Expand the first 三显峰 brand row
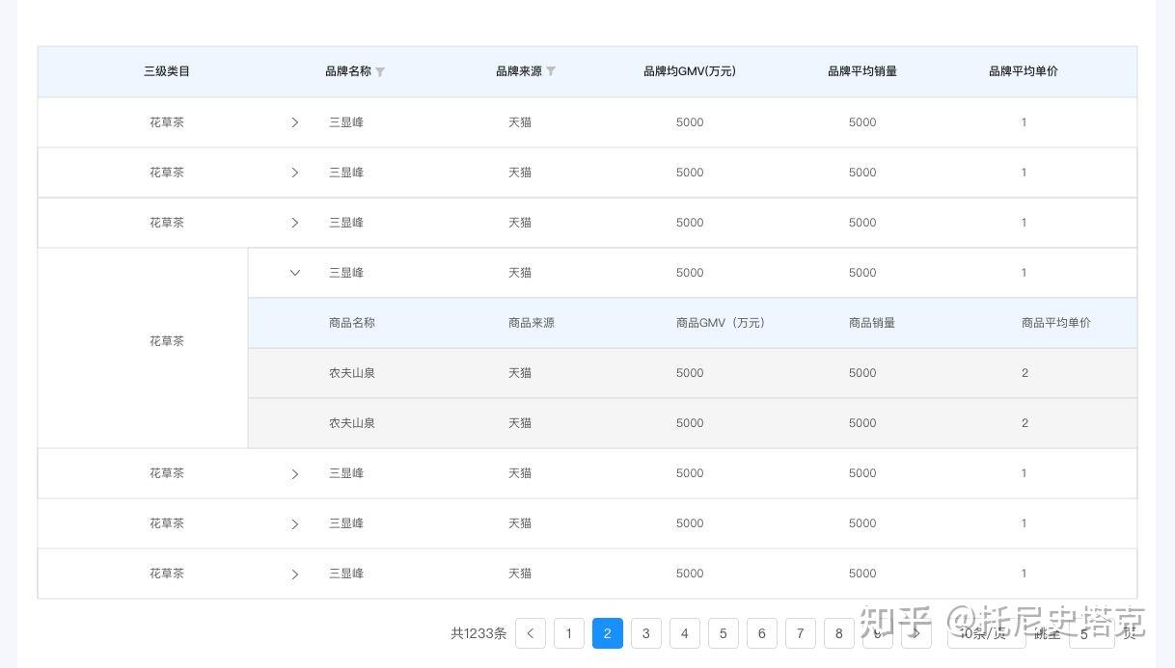Image resolution: width=1175 pixels, height=668 pixels. [295, 122]
